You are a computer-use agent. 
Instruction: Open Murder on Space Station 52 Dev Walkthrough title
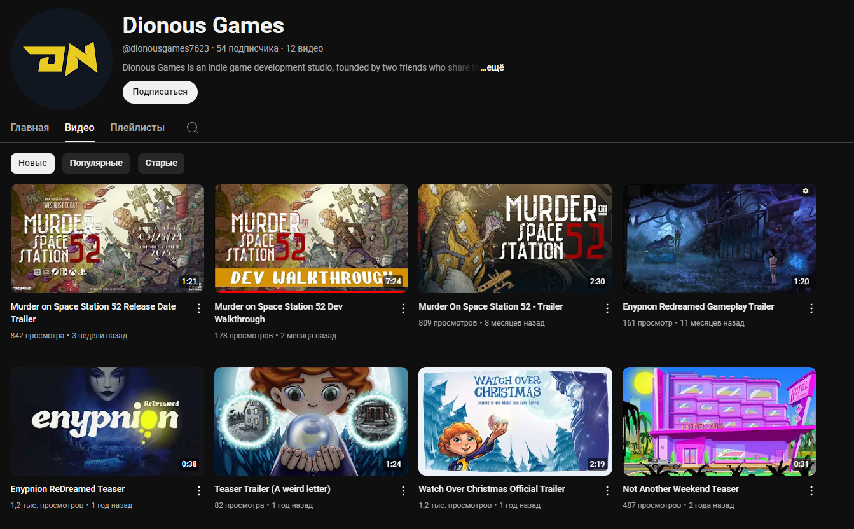coord(279,313)
